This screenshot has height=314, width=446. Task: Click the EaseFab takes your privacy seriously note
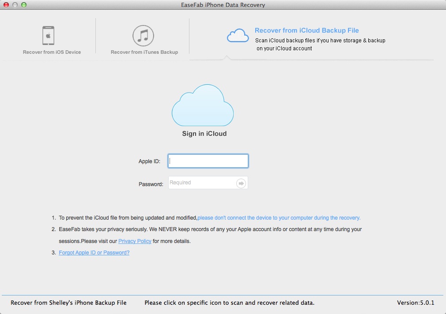click(x=210, y=235)
